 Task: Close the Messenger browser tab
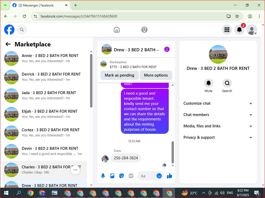66,5
